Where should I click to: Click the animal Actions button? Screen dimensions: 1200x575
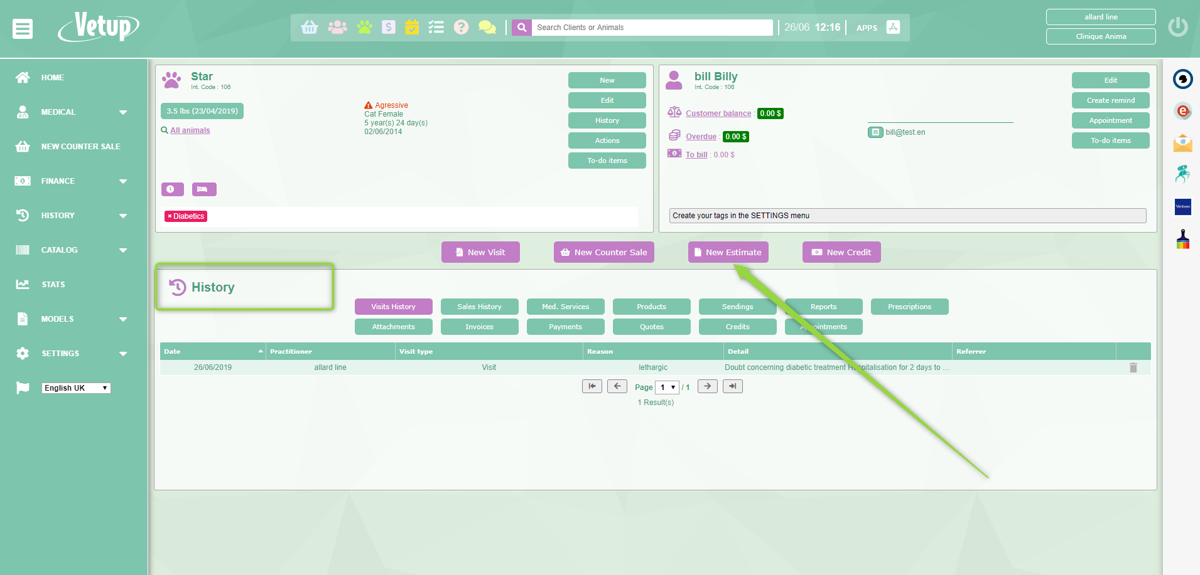(x=607, y=140)
